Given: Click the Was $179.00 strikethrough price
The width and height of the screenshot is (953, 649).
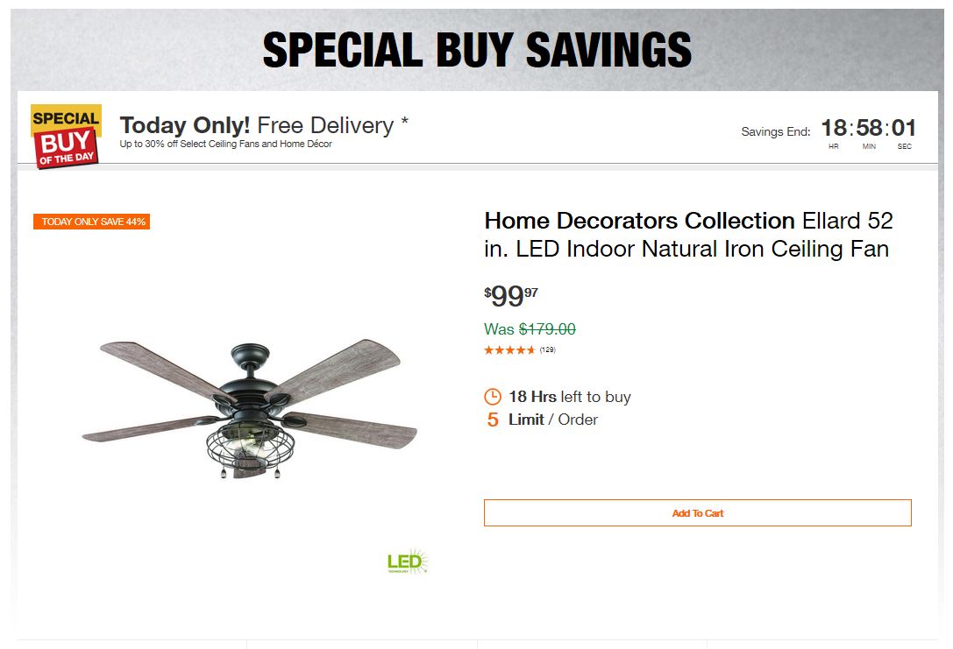Looking at the screenshot, I should click(x=530, y=329).
